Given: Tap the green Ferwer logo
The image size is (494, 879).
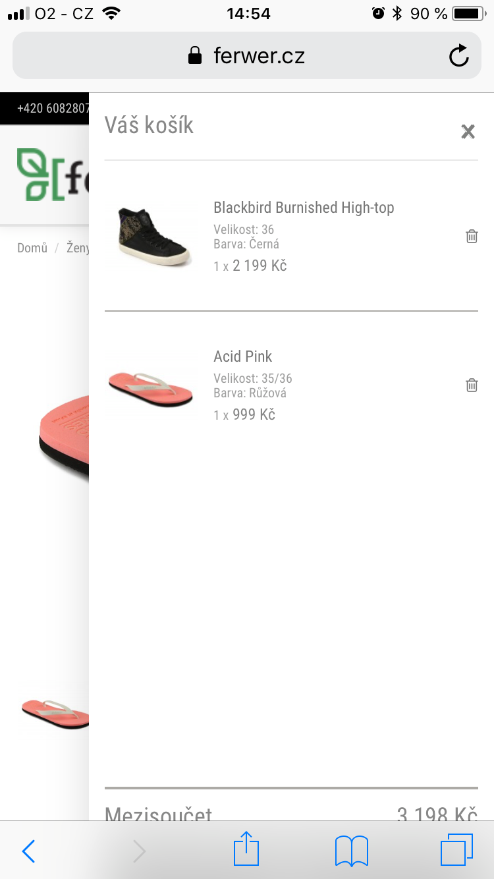Looking at the screenshot, I should pyautogui.click(x=53, y=175).
